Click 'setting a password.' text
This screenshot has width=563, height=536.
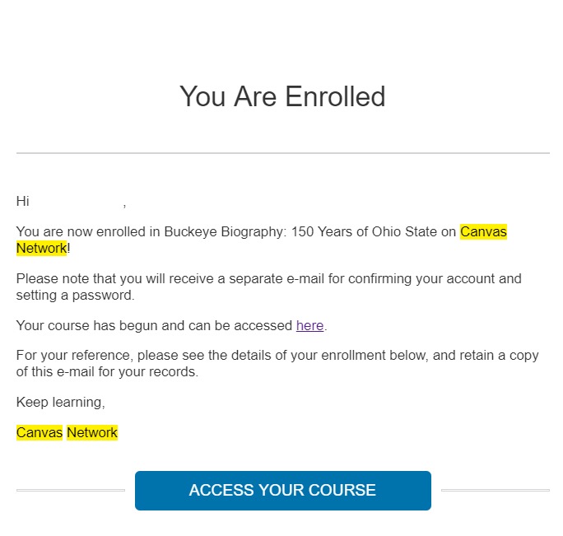pos(76,296)
